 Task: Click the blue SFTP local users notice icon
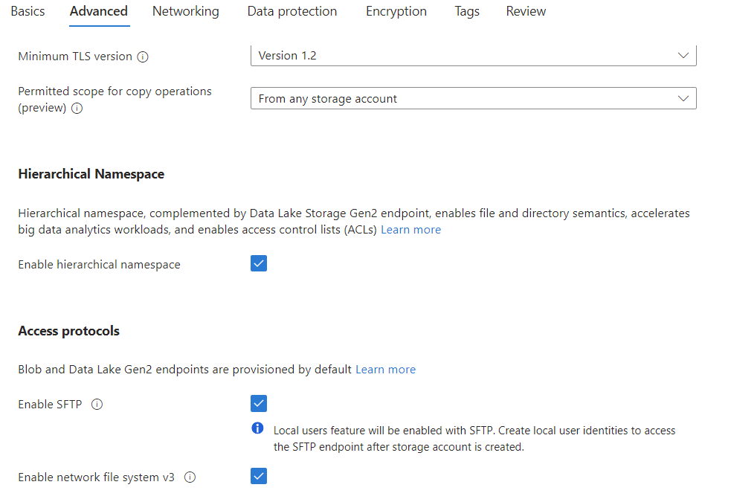point(257,428)
